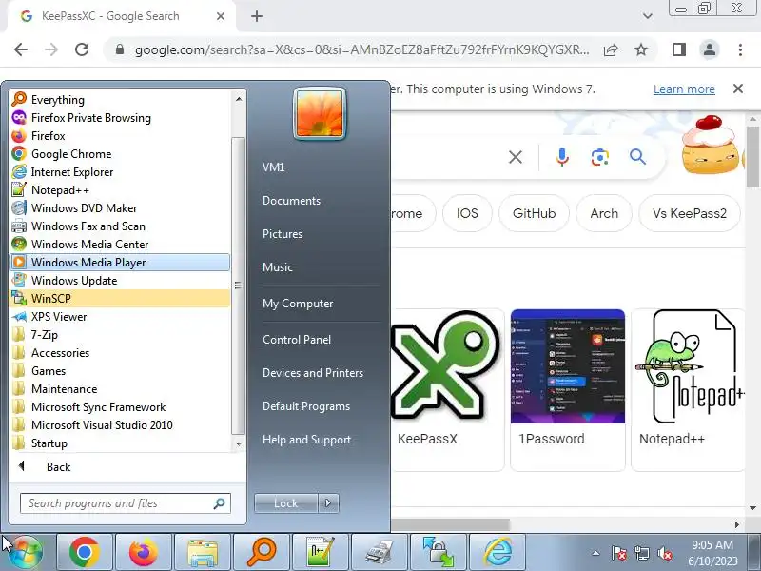The height and width of the screenshot is (571, 761).
Task: Toggle Chrome side panel
Action: pyautogui.click(x=679, y=49)
